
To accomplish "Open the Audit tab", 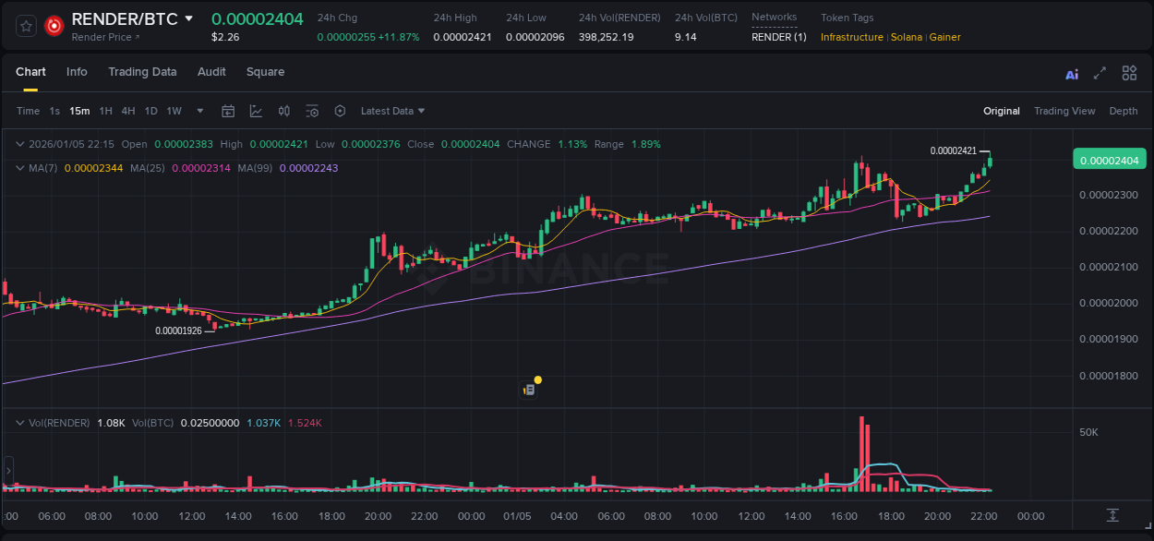I will point(211,72).
